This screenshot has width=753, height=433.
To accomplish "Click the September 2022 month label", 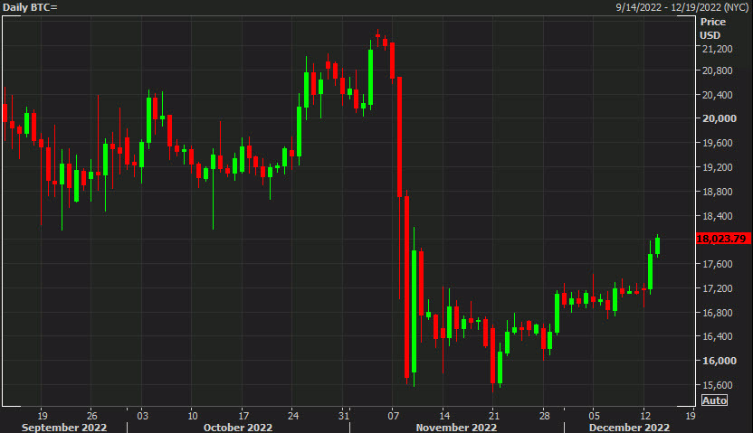I will 64,428.
